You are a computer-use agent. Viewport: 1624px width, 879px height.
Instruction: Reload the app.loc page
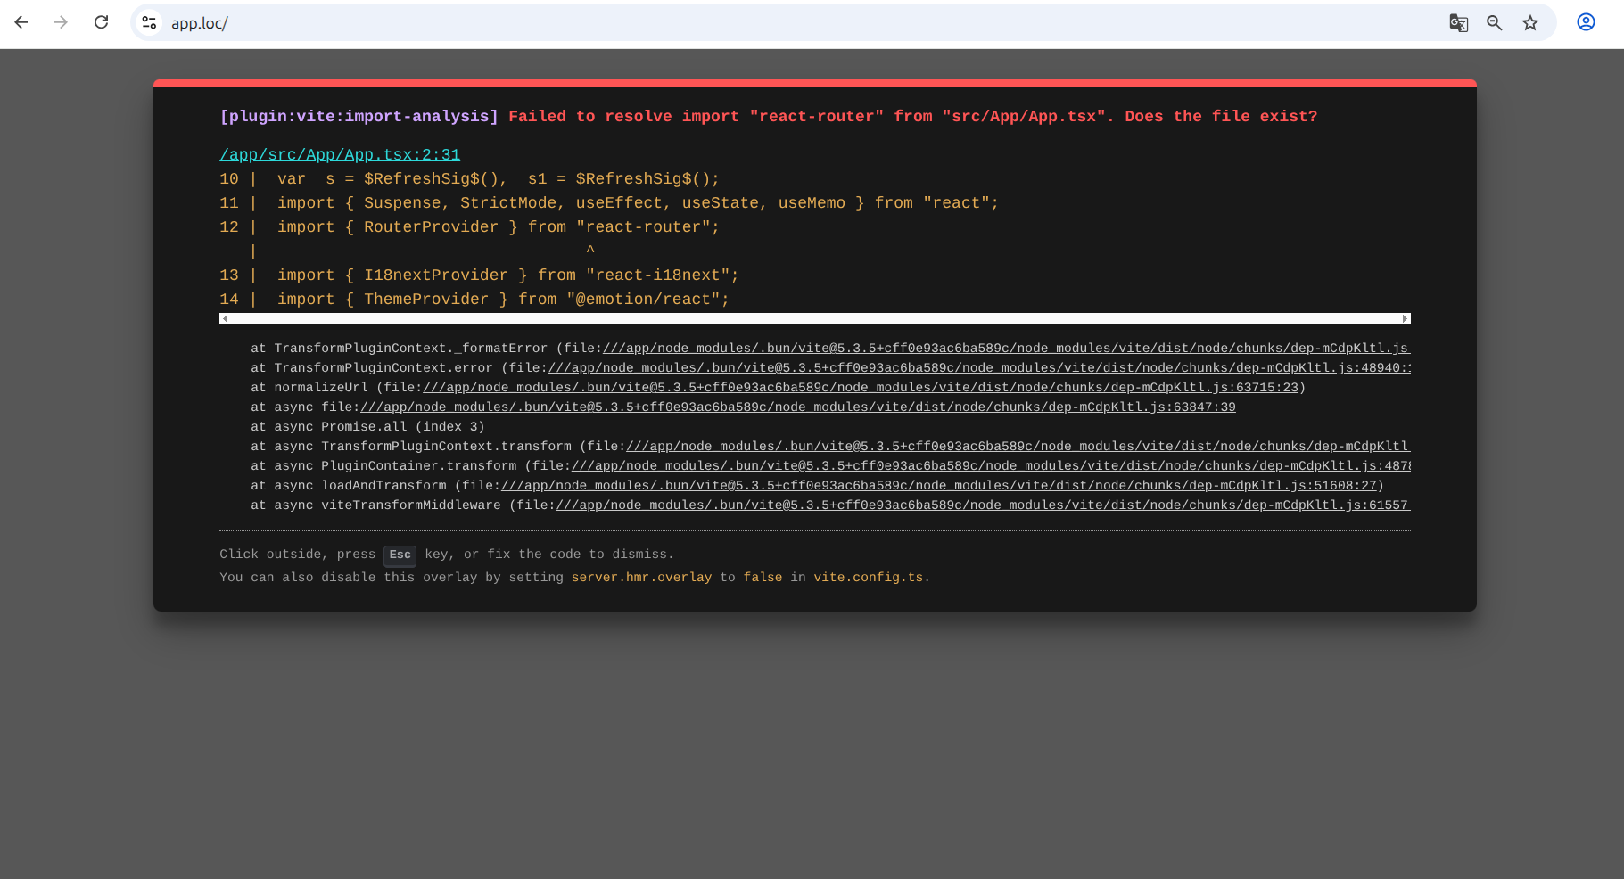click(x=102, y=22)
